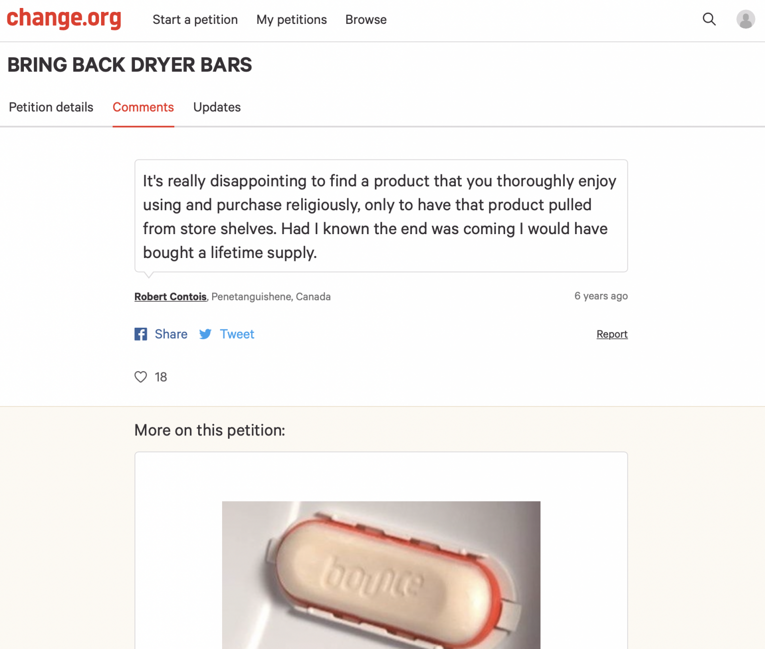Image resolution: width=765 pixels, height=649 pixels.
Task: Click the 18 likes count
Action: (161, 377)
